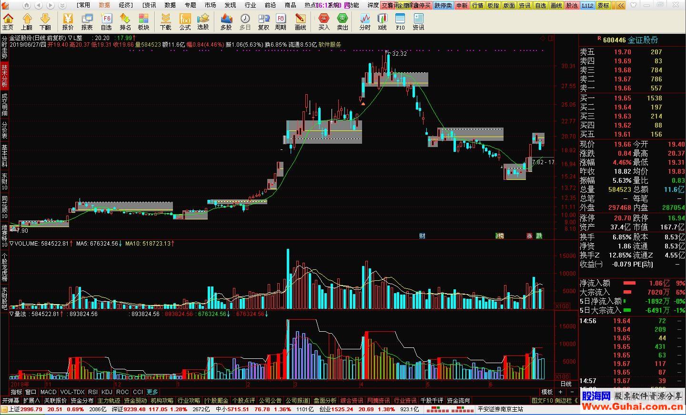686x415 pixels.
Task: Open 基本资料 side tab
Action: tap(4, 155)
